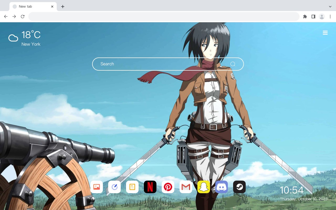Launch the Pinterest shortcut
Screen dimensions: 336x210
168,187
